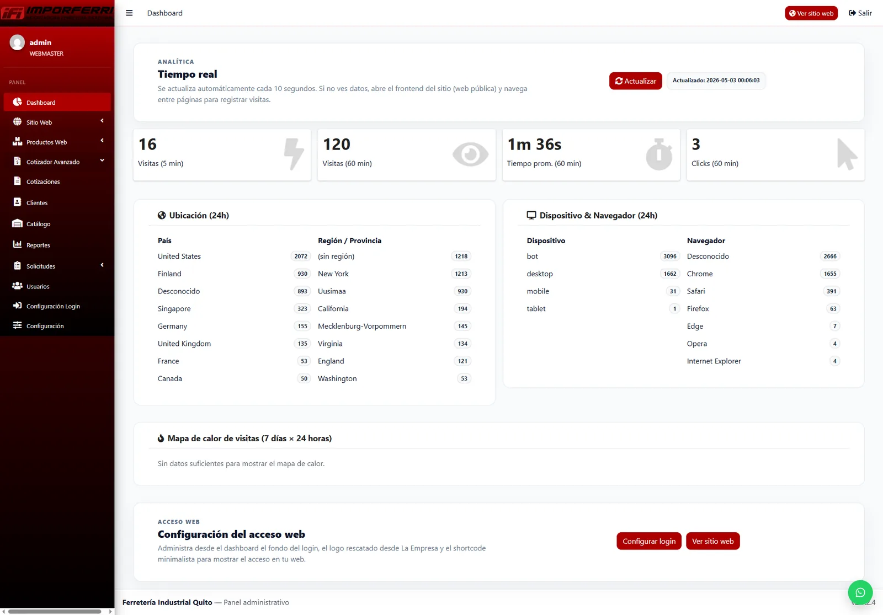Click the stopwatch icon on Tiempo prom. card
883x615 pixels.
click(x=659, y=154)
